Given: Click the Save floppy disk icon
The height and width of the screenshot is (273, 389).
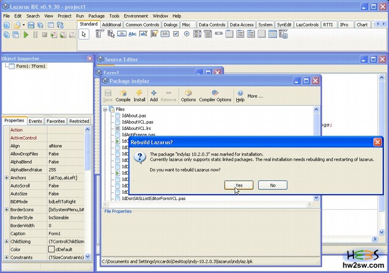Looking at the screenshot, I should pyautogui.click(x=31, y=25).
